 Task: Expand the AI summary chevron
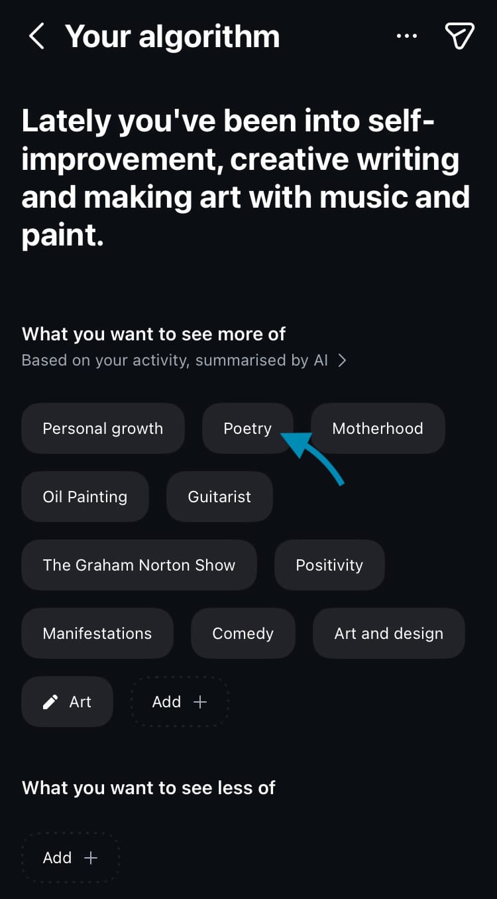(x=342, y=360)
